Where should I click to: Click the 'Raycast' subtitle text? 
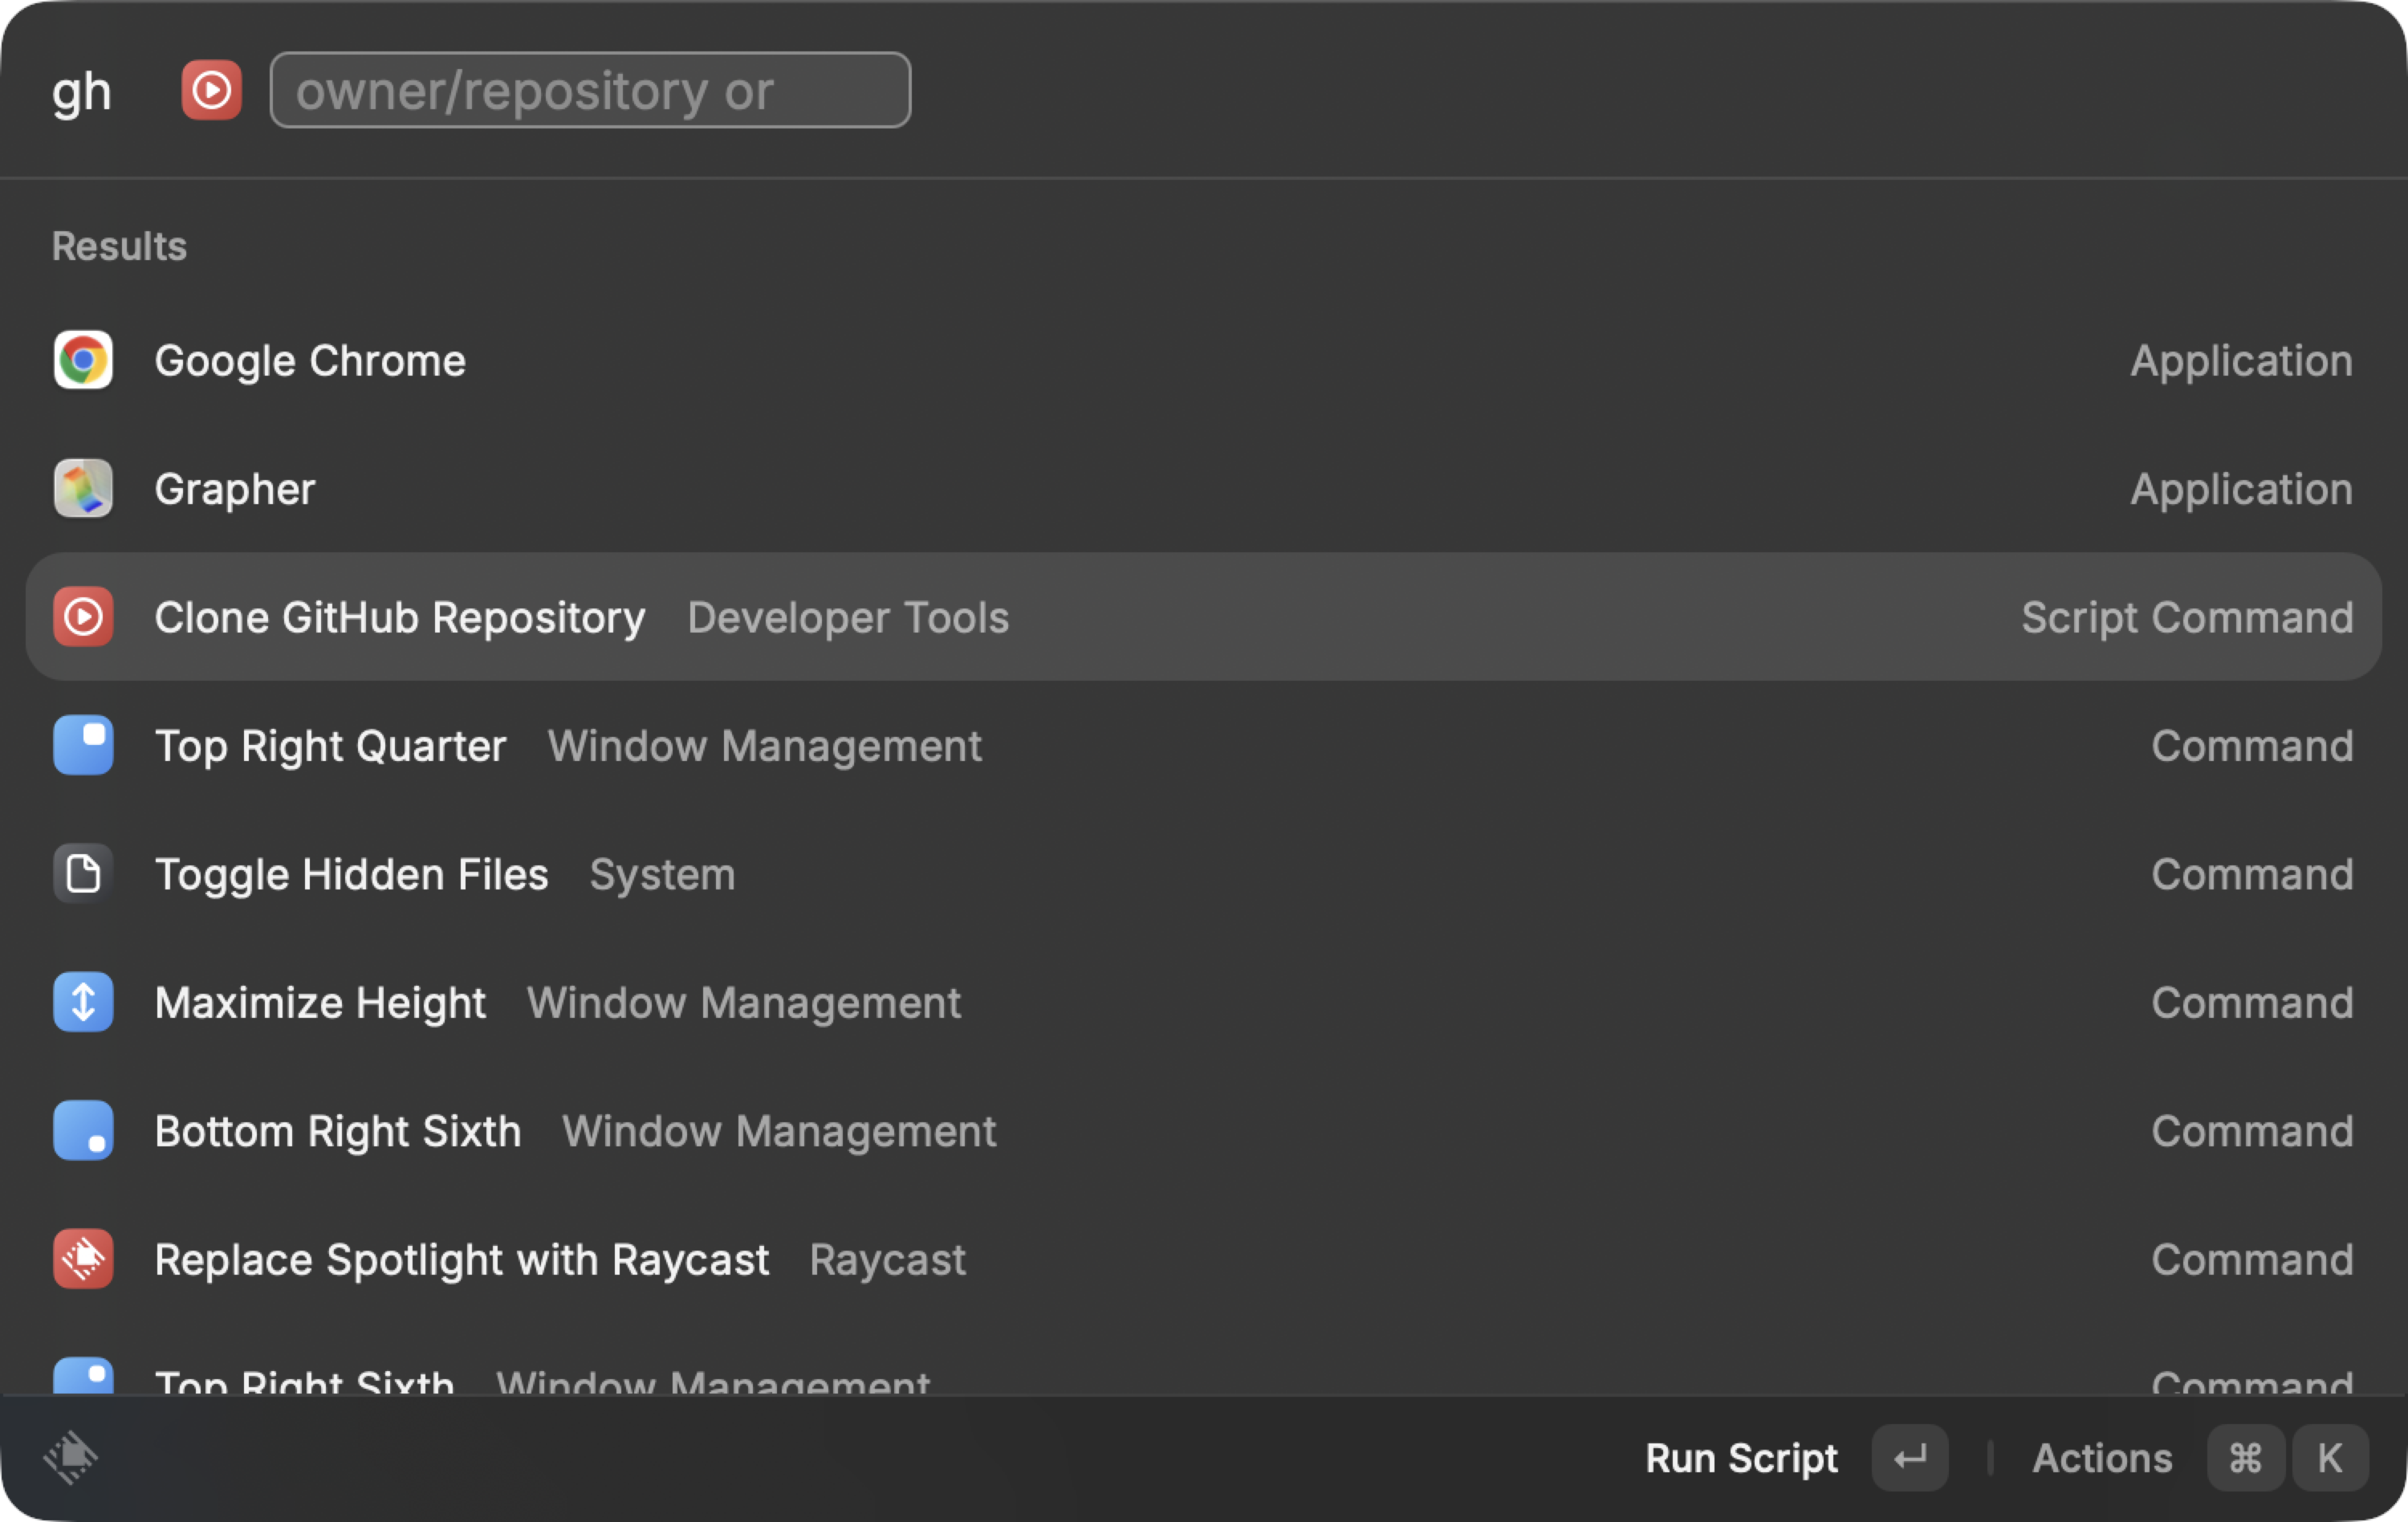coord(887,1260)
